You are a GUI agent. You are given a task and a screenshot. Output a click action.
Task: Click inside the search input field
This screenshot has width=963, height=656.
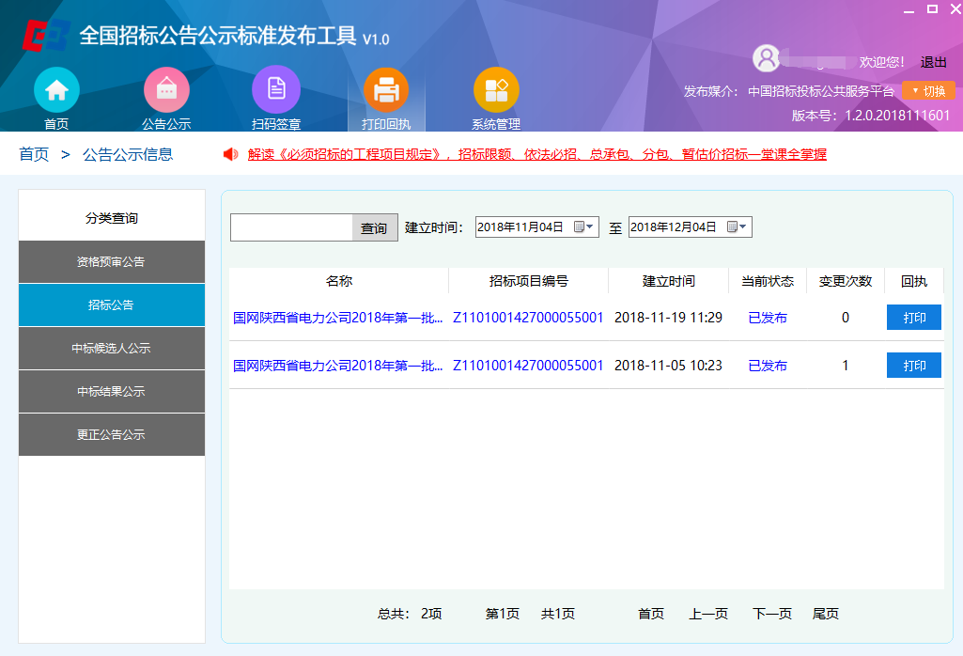point(291,226)
